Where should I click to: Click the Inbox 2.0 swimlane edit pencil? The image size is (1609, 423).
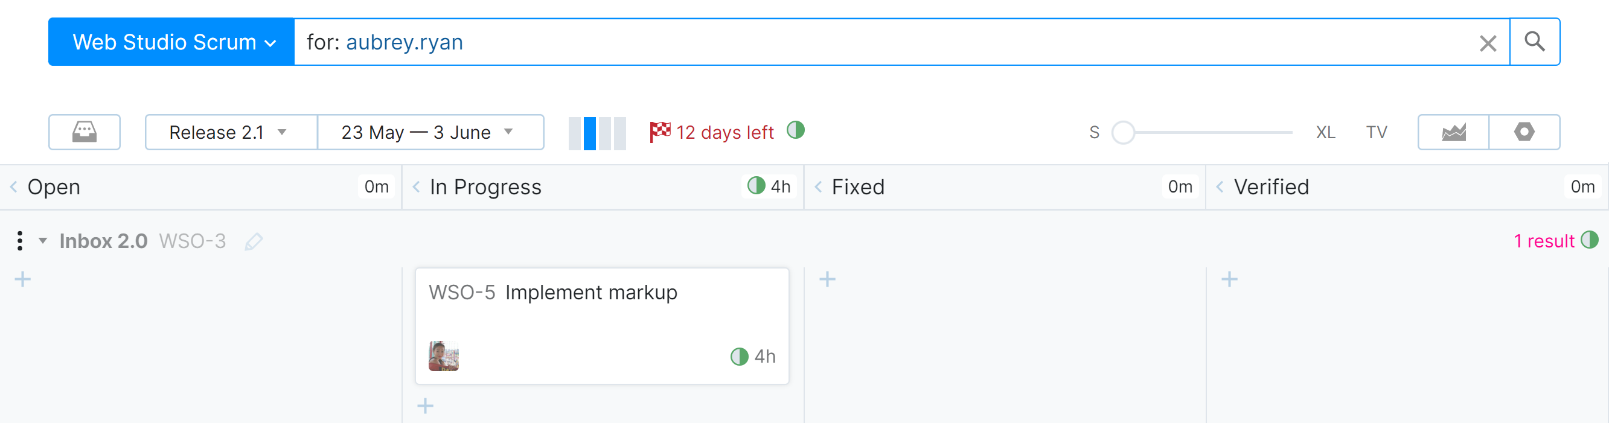(254, 241)
